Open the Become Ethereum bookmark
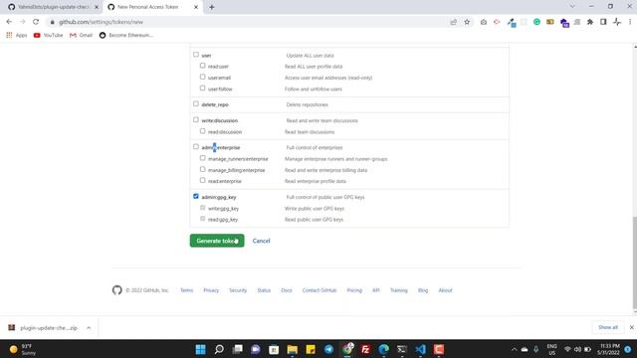 click(x=126, y=36)
